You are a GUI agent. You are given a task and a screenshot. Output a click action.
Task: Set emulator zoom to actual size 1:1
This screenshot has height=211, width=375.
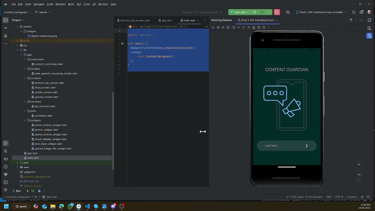click(359, 175)
